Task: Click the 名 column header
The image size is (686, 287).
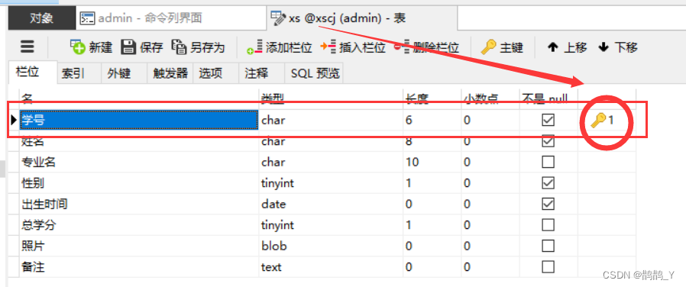Action: tap(139, 99)
